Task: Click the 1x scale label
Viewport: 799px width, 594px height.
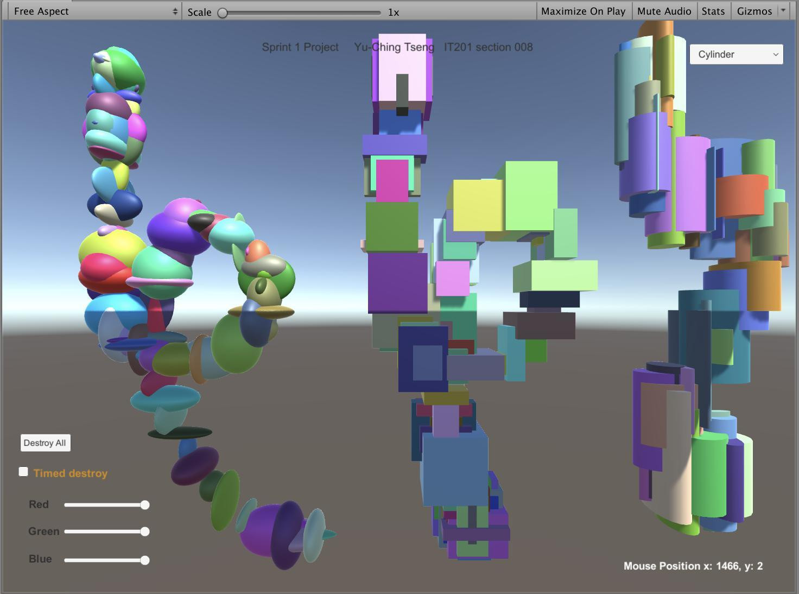Action: pos(394,12)
